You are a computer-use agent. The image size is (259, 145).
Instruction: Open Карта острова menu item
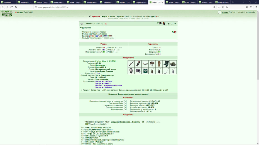tap(108, 16)
